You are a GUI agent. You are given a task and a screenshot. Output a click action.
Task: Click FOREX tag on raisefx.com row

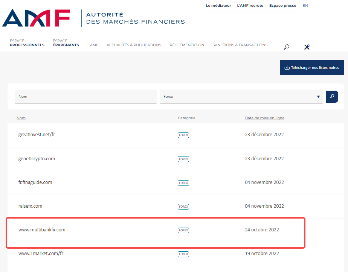[x=183, y=207]
